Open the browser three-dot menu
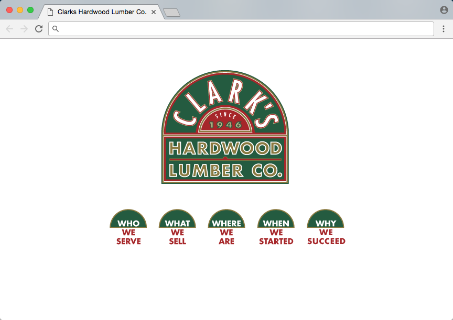The image size is (453, 320). (444, 29)
